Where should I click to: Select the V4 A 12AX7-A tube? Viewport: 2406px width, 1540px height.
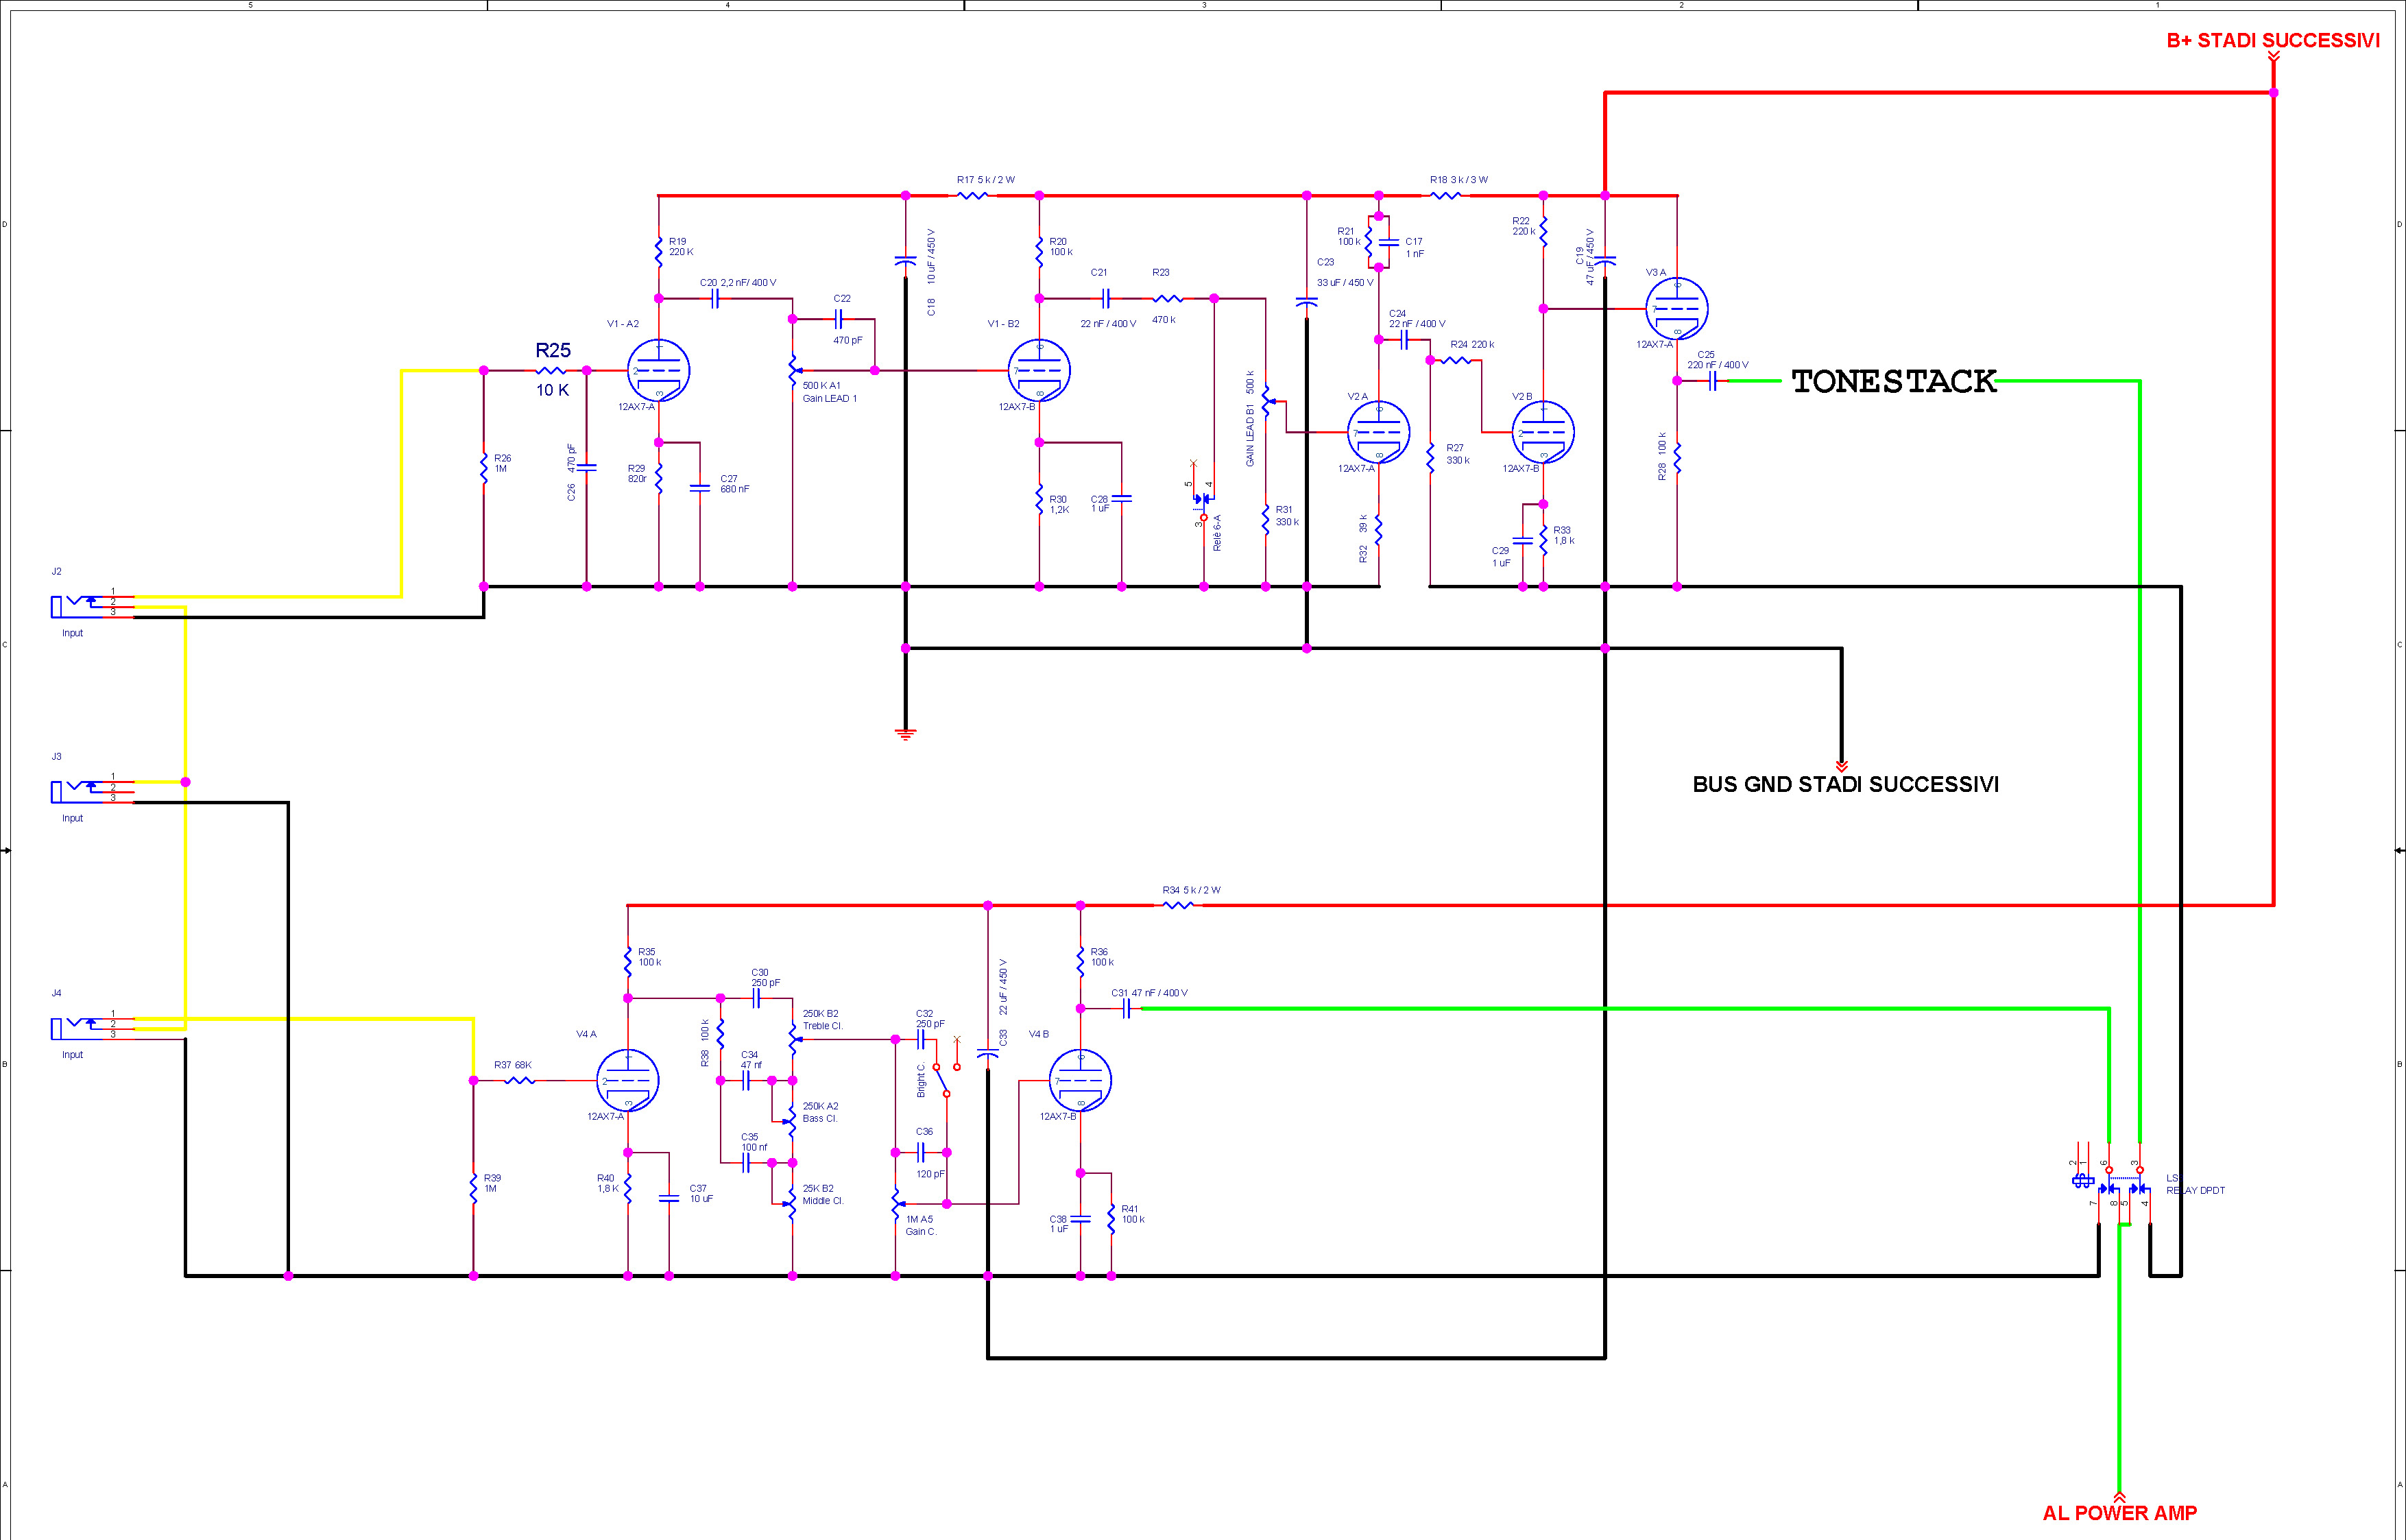click(x=628, y=1080)
